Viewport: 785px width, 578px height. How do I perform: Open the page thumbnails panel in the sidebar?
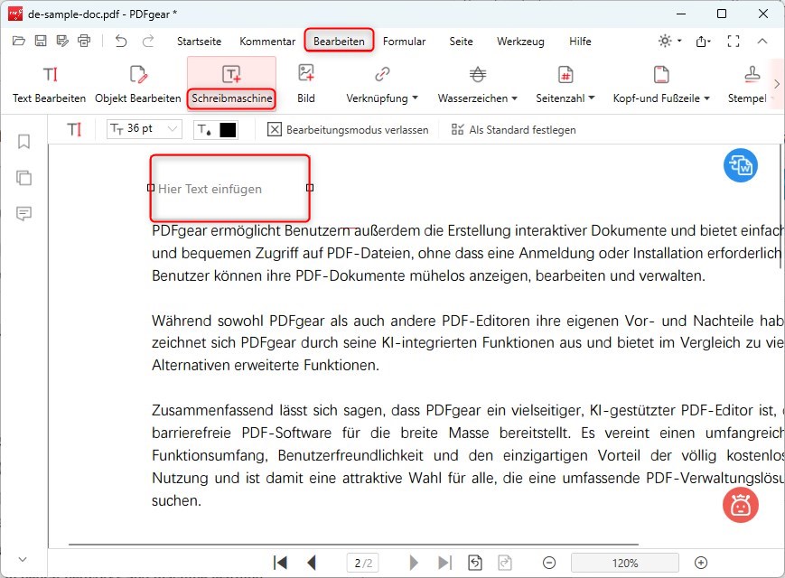23,178
